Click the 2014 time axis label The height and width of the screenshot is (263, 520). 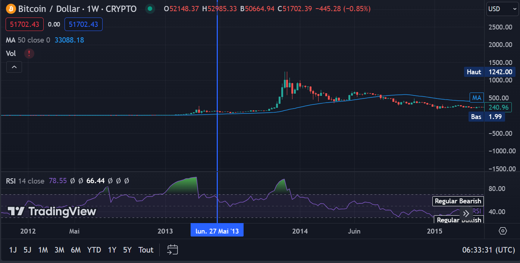click(300, 231)
